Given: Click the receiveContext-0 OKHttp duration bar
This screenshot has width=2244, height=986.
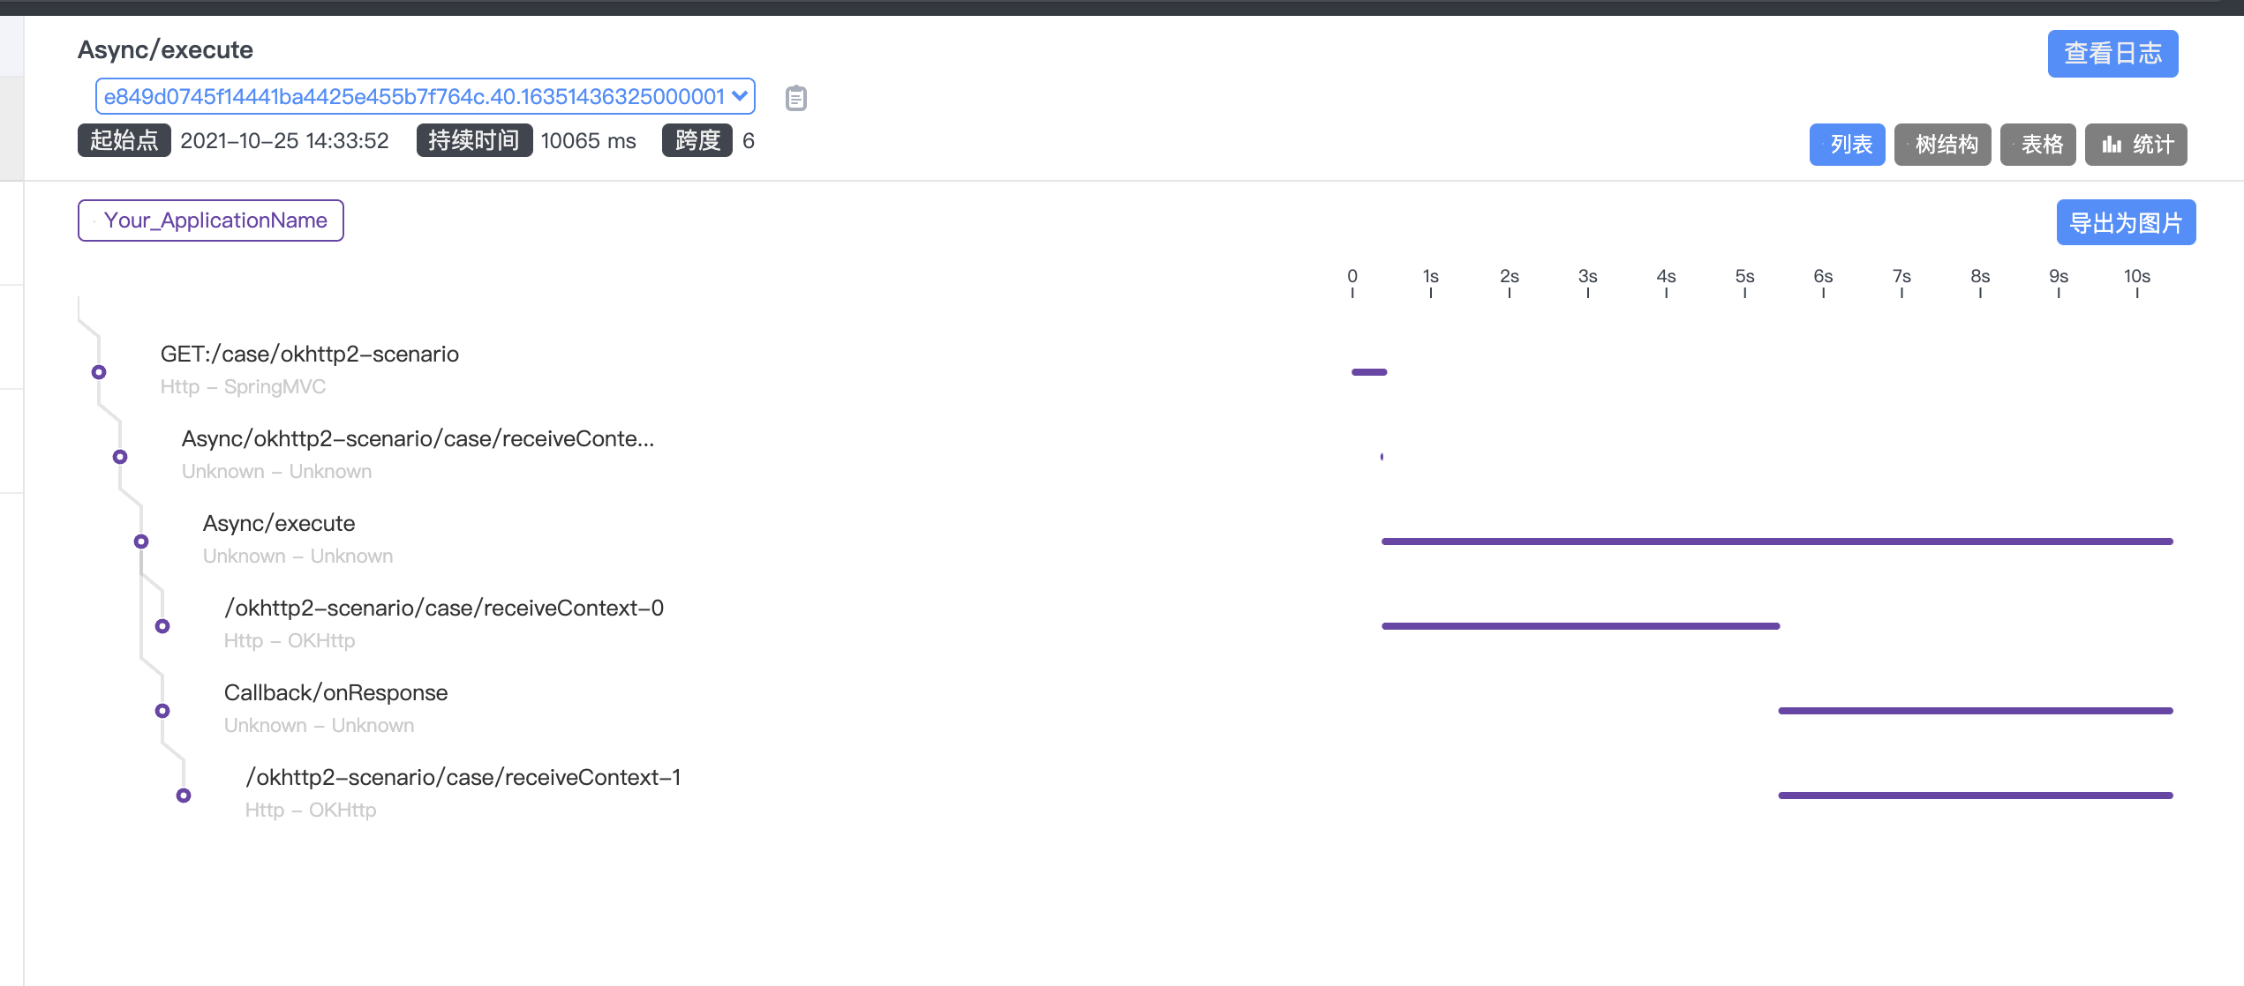Looking at the screenshot, I should (x=1580, y=626).
